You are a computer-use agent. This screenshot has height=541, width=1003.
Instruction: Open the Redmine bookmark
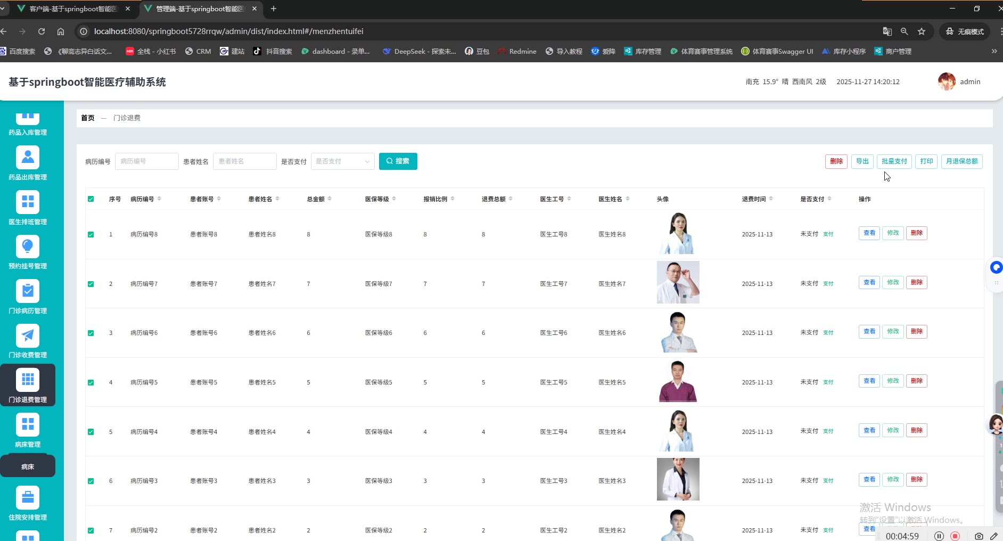pos(517,51)
